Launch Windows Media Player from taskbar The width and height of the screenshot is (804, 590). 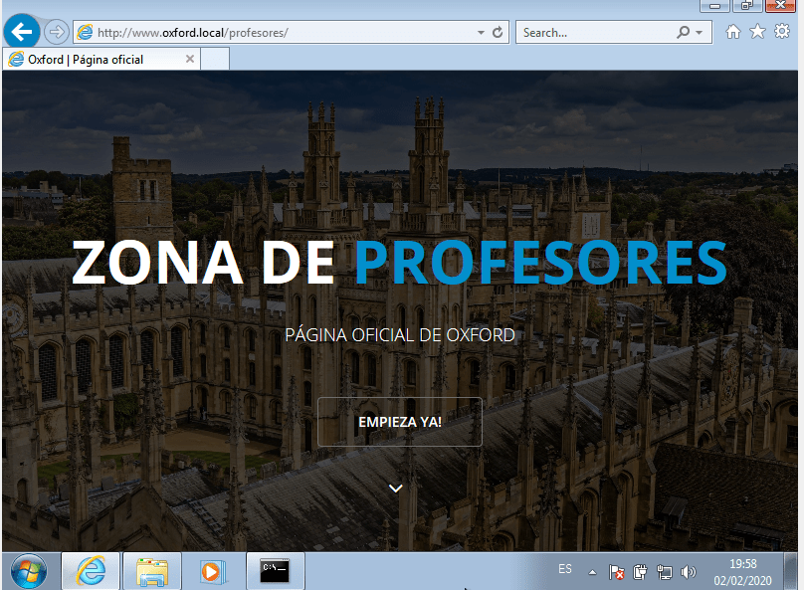(213, 571)
